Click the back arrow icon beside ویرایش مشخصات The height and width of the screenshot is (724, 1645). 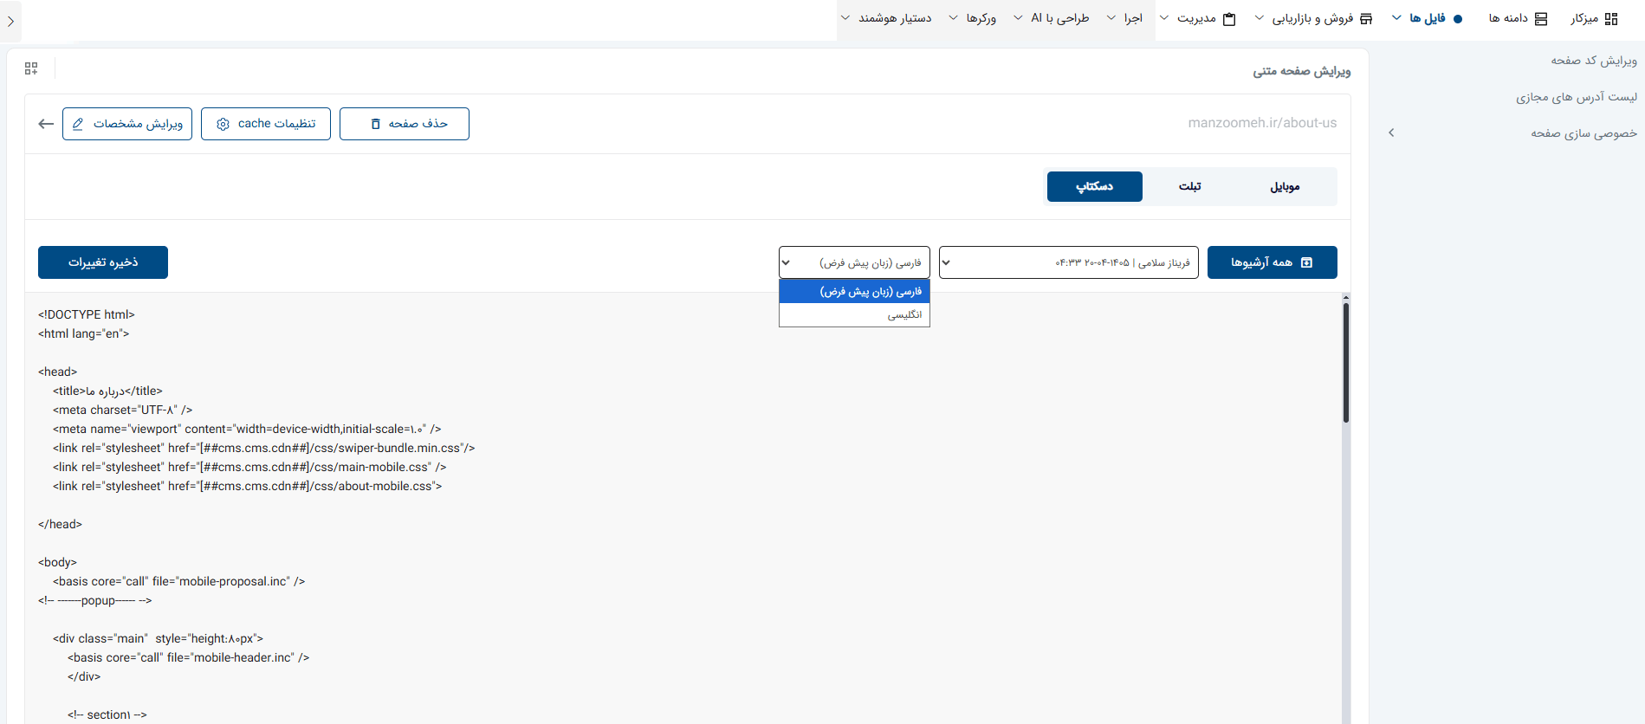click(x=46, y=124)
